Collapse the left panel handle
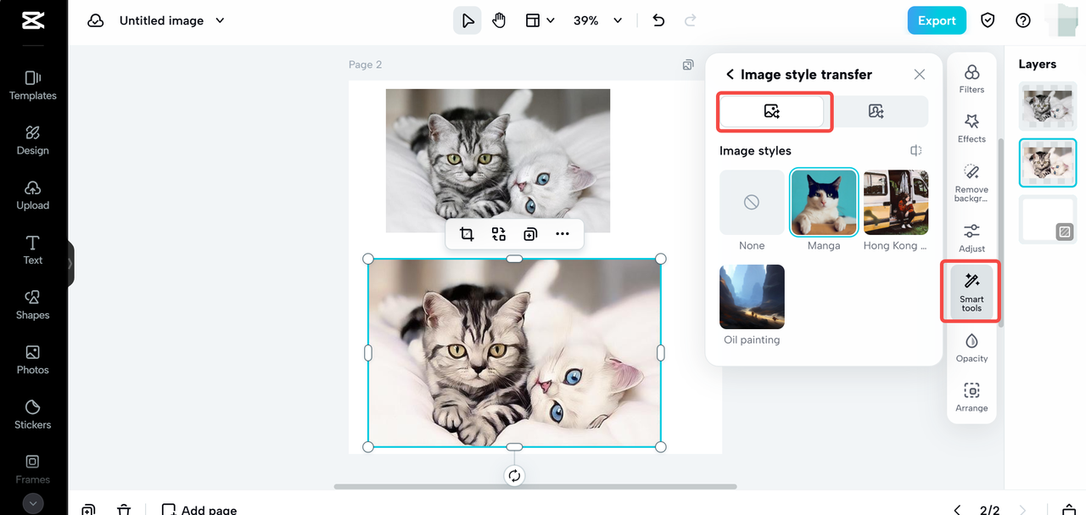Screen dimensions: 1086x515 [70, 264]
